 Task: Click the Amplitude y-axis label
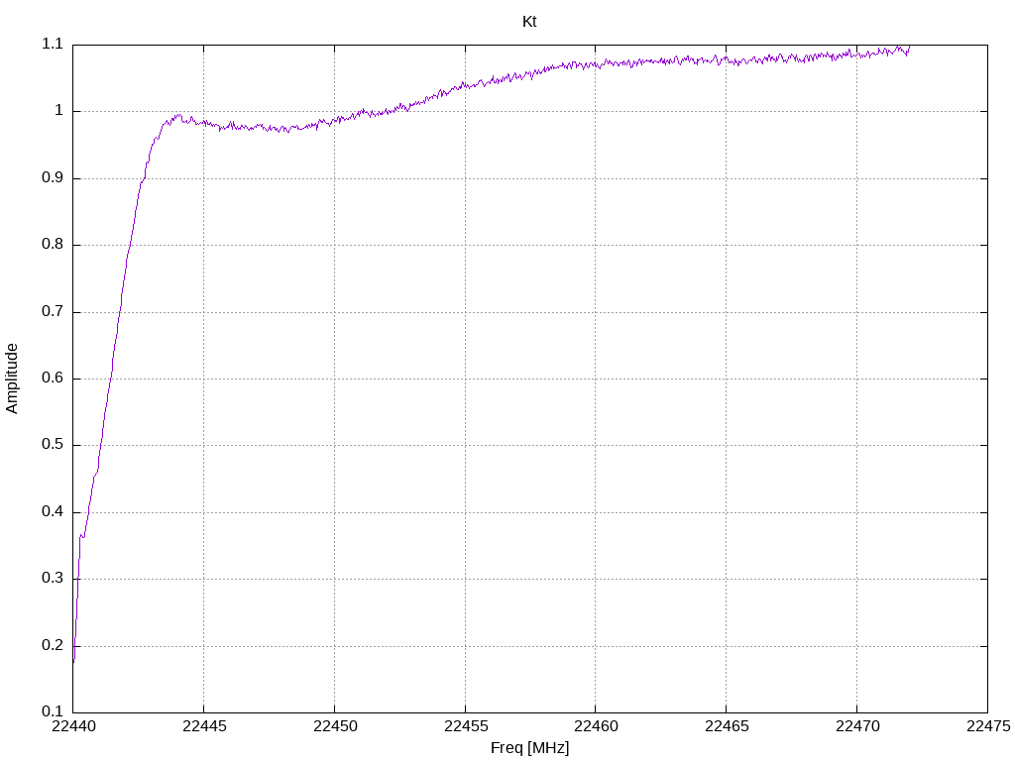pyautogui.click(x=12, y=379)
